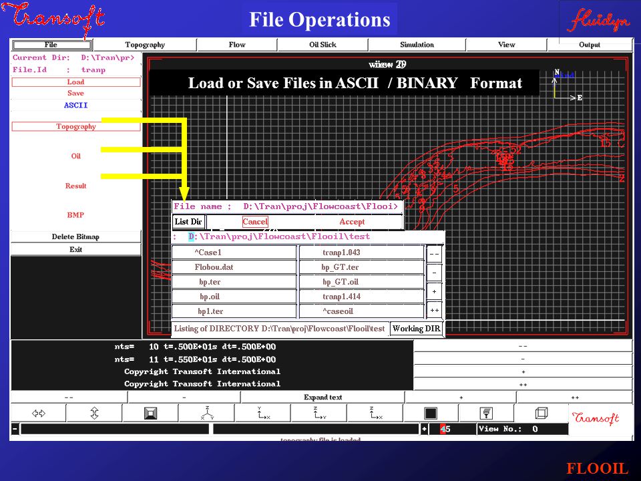Click the '-' button left of Expand text
The height and width of the screenshot is (481, 641).
(184, 397)
